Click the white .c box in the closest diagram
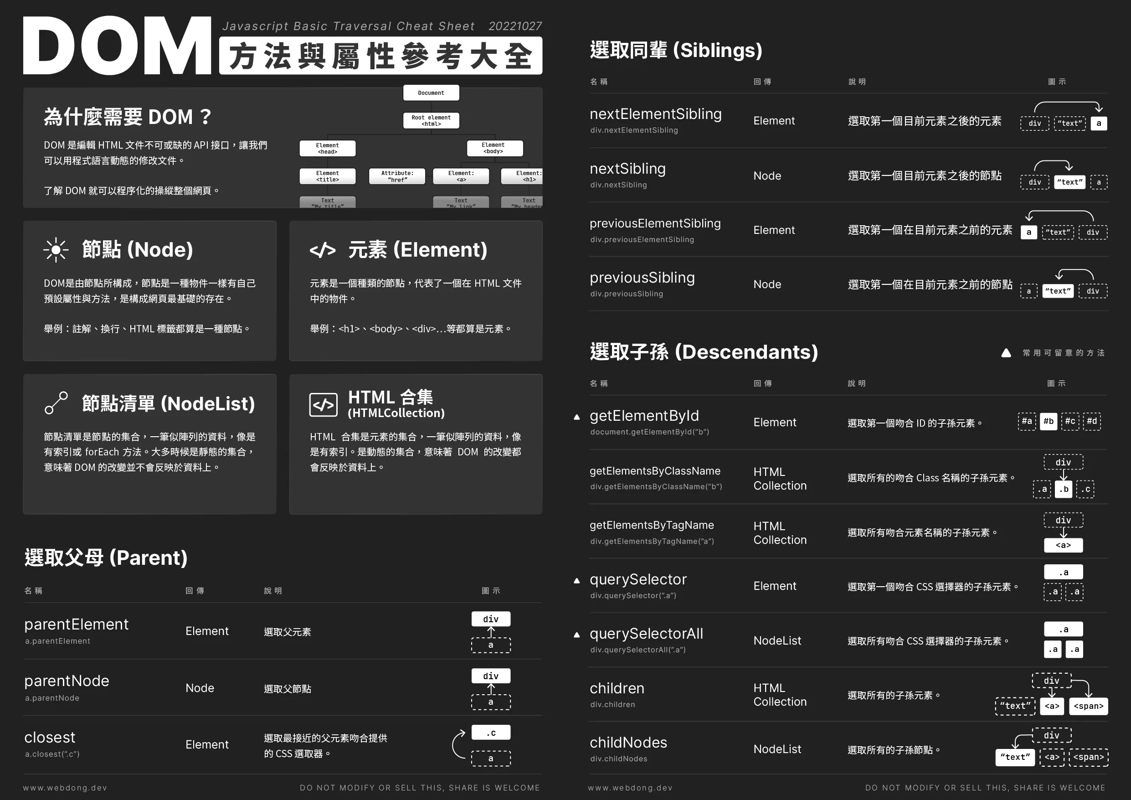The image size is (1131, 800). [491, 733]
